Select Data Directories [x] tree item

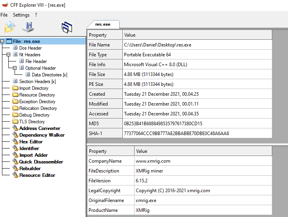click(x=50, y=75)
